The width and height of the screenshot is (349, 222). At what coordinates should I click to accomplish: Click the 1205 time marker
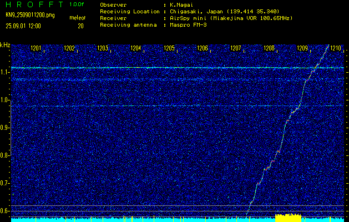(169, 48)
